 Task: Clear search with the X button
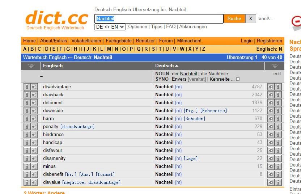coord(250,18)
